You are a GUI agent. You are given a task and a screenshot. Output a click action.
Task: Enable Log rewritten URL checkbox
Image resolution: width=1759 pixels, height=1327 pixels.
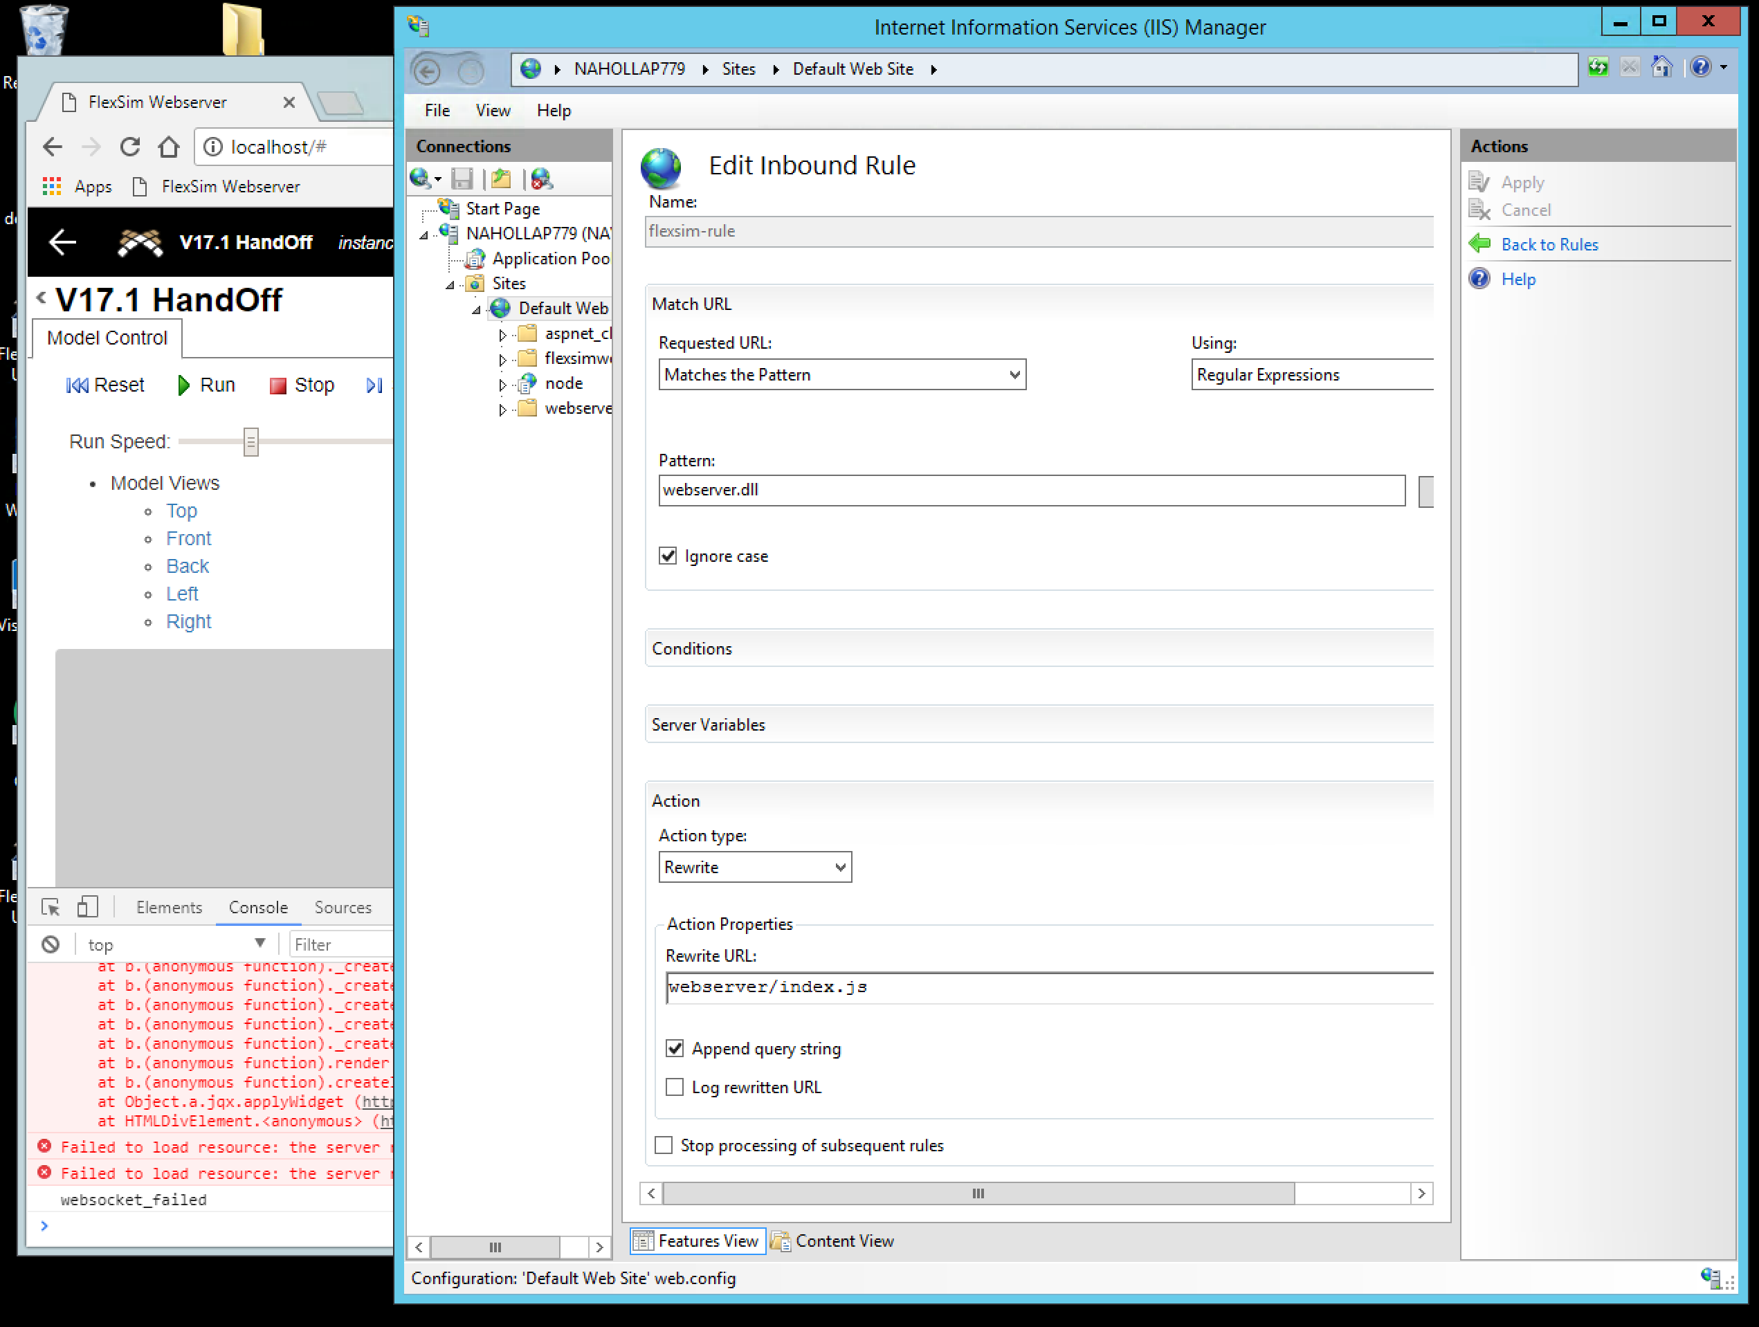tap(675, 1087)
